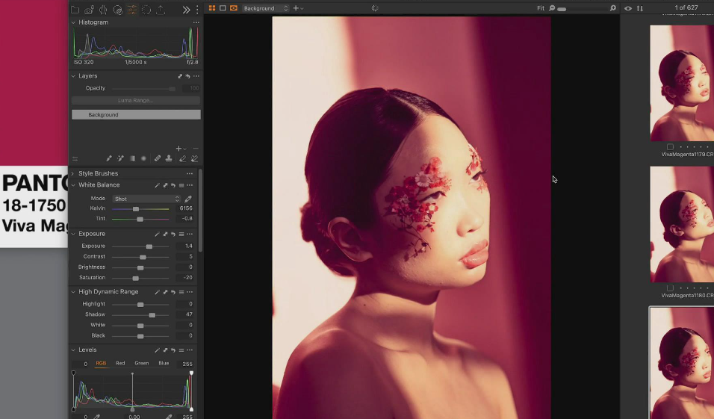This screenshot has height=419, width=714.
Task: Switch viewer to multi-view grid icon
Action: [212, 8]
